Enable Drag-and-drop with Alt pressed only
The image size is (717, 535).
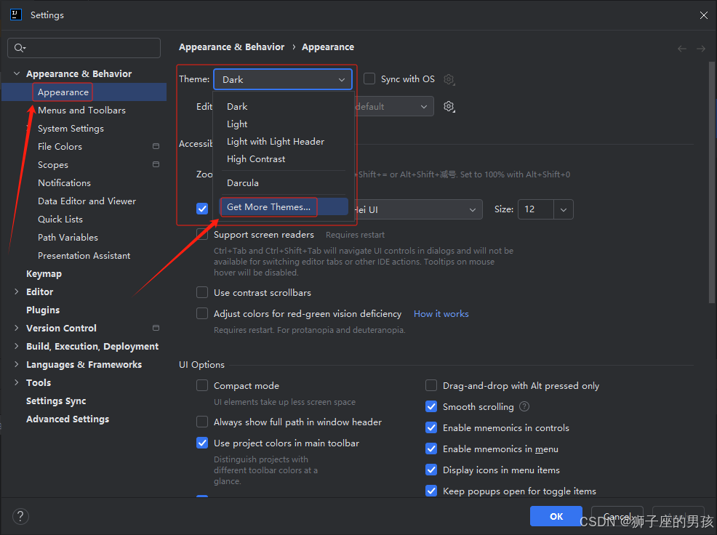[431, 385]
